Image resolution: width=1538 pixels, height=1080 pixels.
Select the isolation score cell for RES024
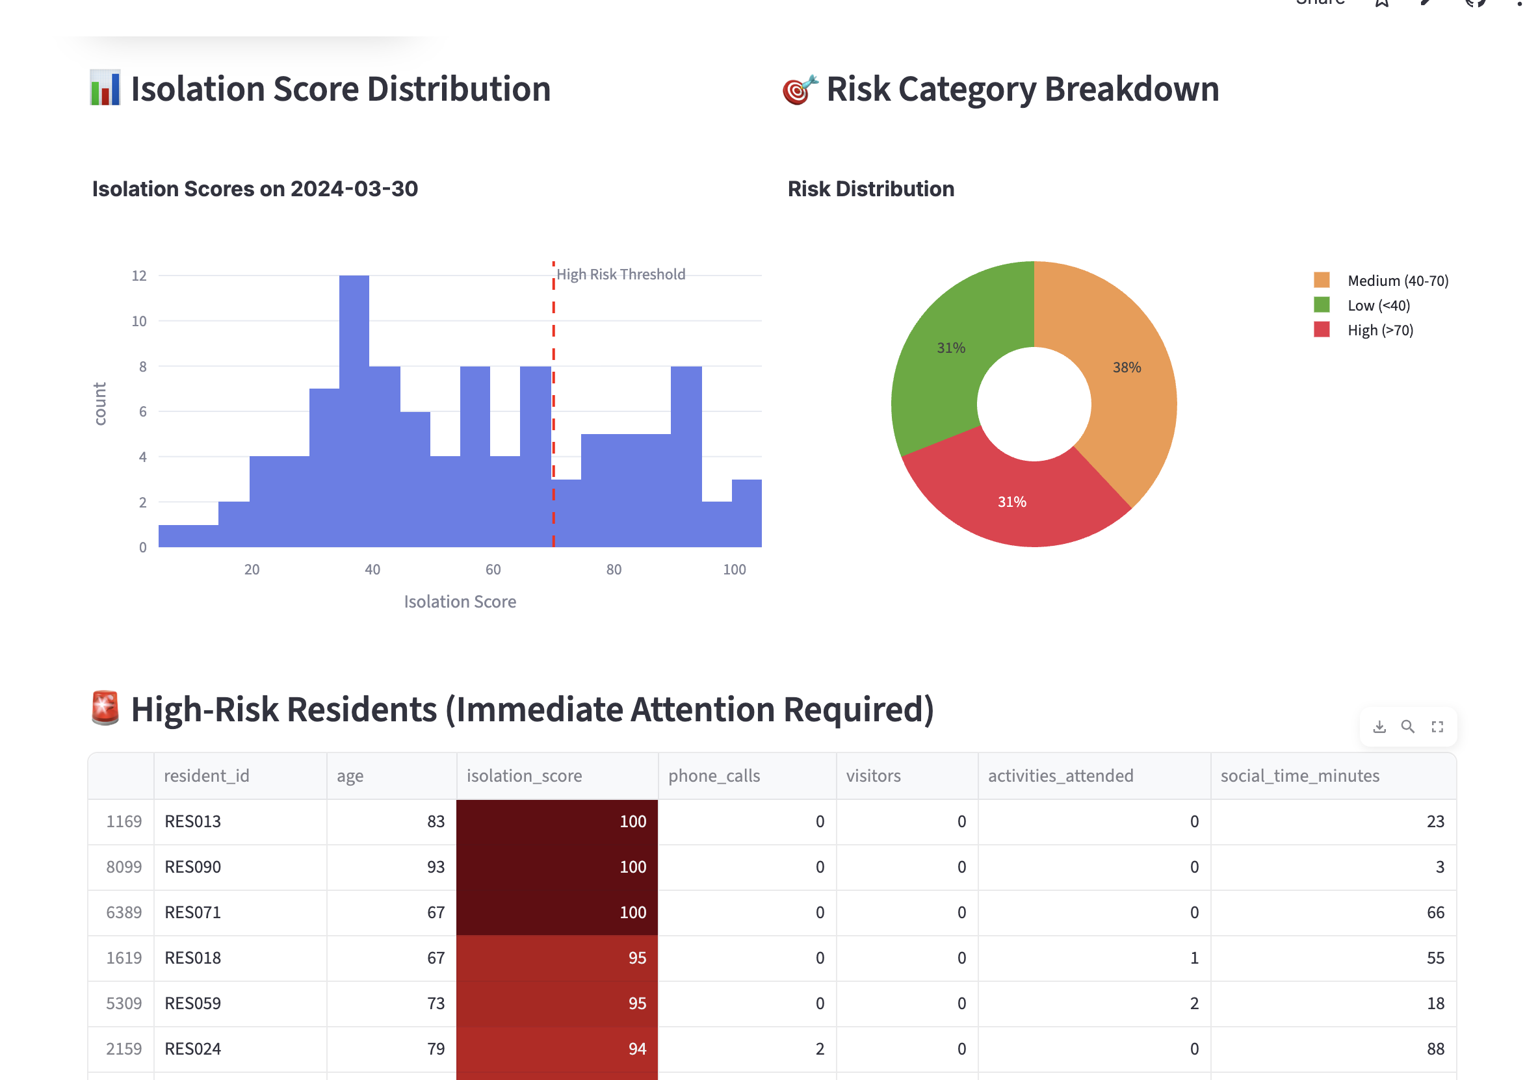(556, 1049)
